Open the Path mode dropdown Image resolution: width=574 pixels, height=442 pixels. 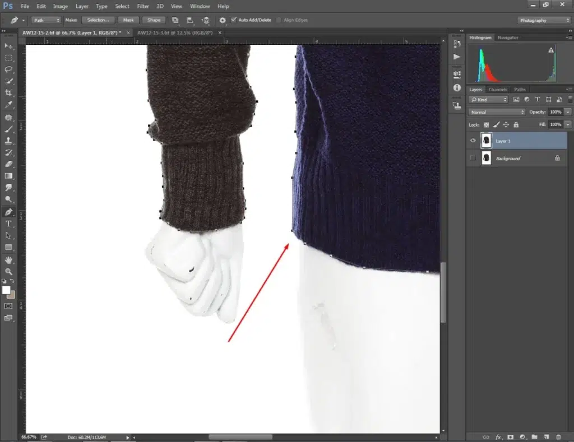point(46,20)
